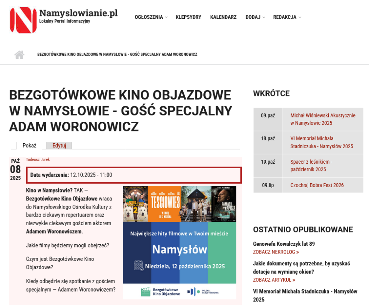Open Michał Wiśniewski Akustycznie event link
369x305 pixels.
tap(322, 119)
